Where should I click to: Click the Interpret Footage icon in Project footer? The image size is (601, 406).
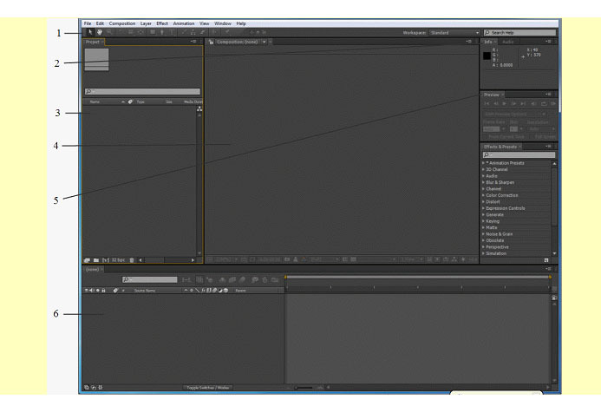[x=87, y=260]
